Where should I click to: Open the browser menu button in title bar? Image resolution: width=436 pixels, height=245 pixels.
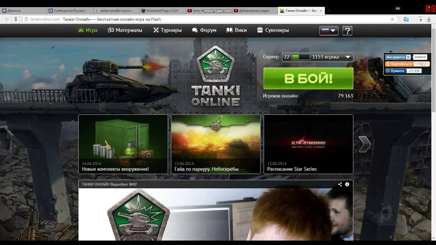pyautogui.click(x=398, y=9)
